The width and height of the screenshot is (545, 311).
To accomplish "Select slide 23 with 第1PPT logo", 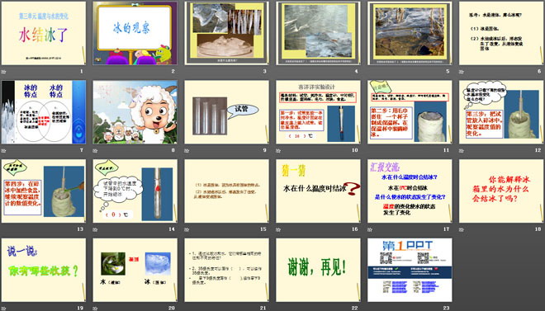I will (x=410, y=270).
